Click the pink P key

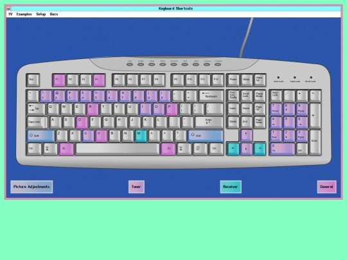tap(172, 109)
